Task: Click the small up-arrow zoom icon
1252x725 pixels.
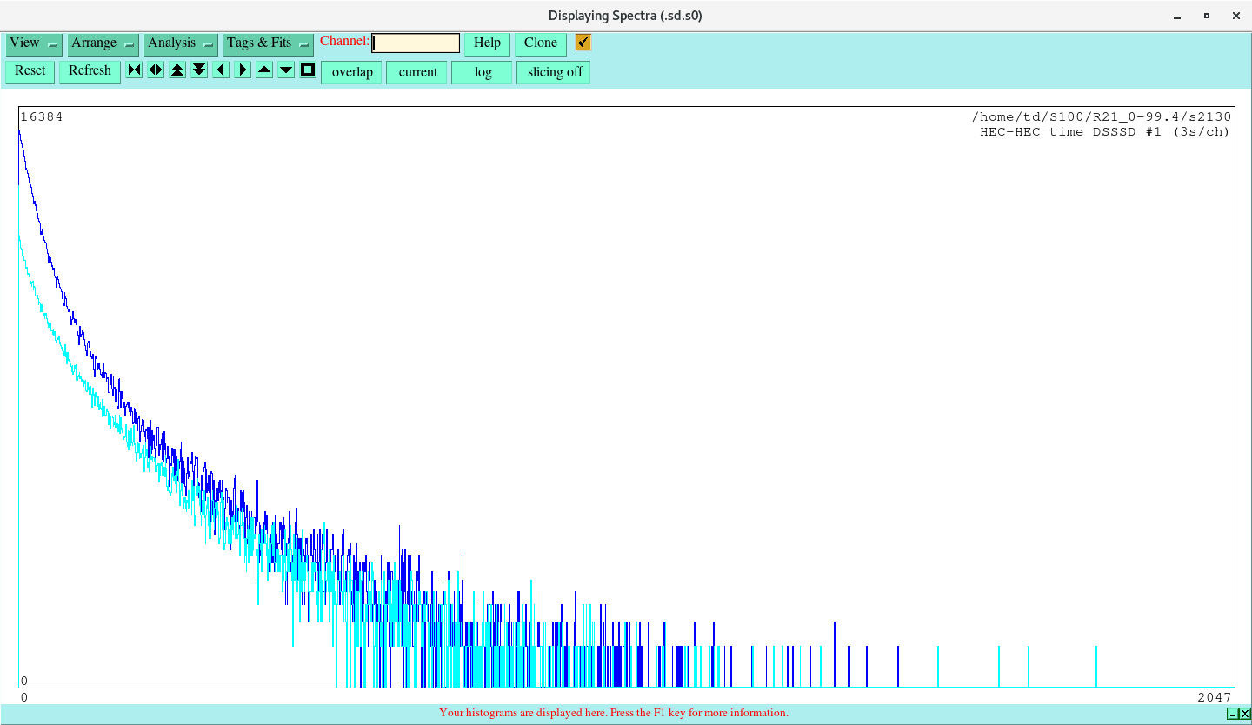Action: tap(263, 70)
